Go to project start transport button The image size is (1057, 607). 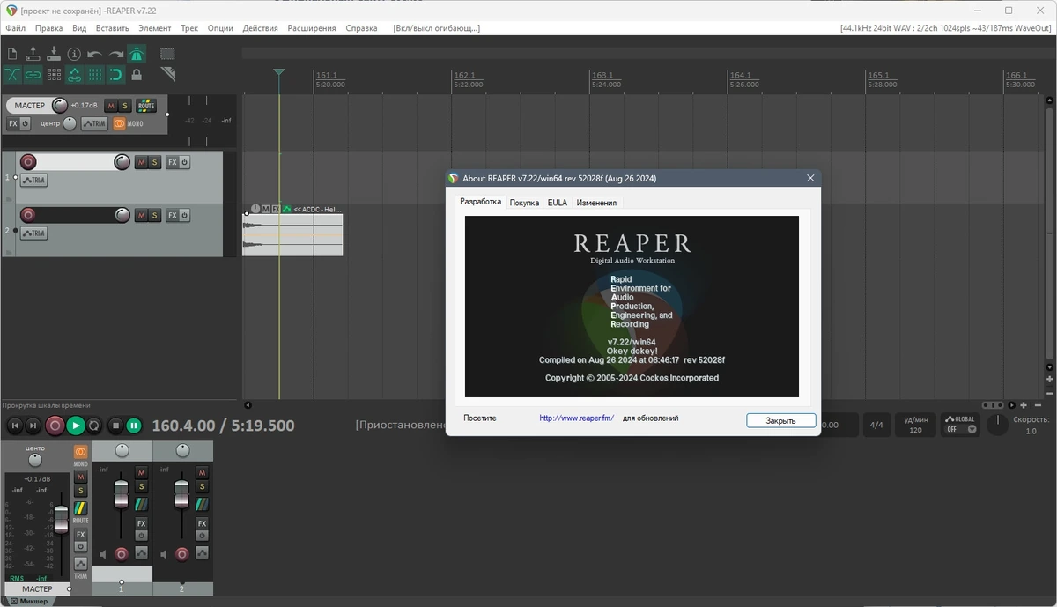[x=15, y=426]
